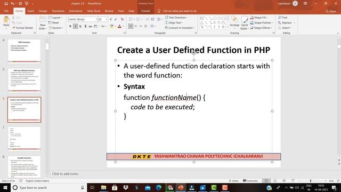Switch to the Review tab
This screenshot has height=192, width=341.
pyautogui.click(x=109, y=11)
